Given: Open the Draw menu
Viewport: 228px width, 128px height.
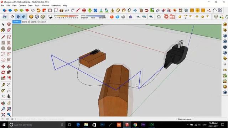Looking at the screenshot, I should [30, 6].
